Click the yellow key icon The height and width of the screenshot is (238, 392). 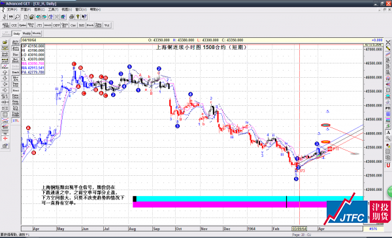tap(78, 17)
